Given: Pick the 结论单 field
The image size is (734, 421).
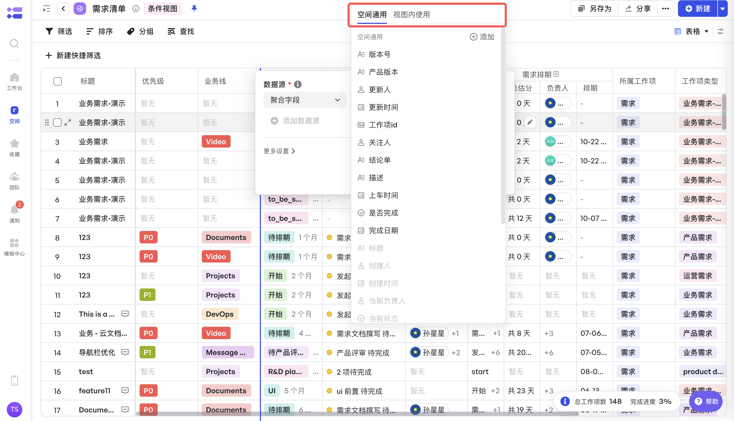Looking at the screenshot, I should (426, 160).
